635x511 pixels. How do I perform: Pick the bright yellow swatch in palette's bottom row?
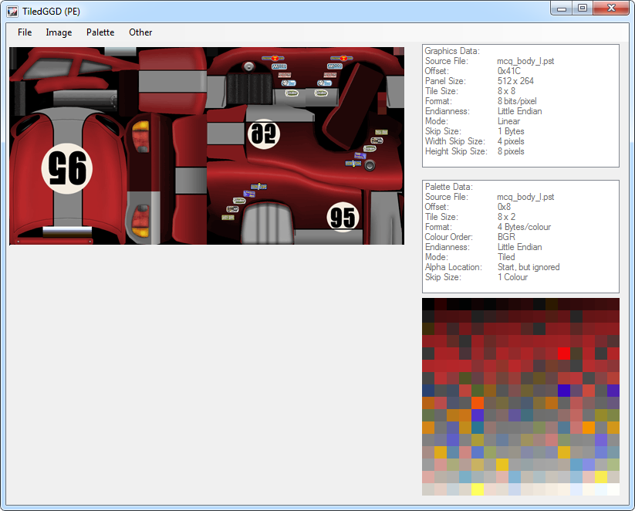coord(478,489)
